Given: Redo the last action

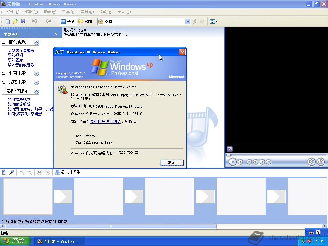Looking at the screenshot, I should (49, 21).
